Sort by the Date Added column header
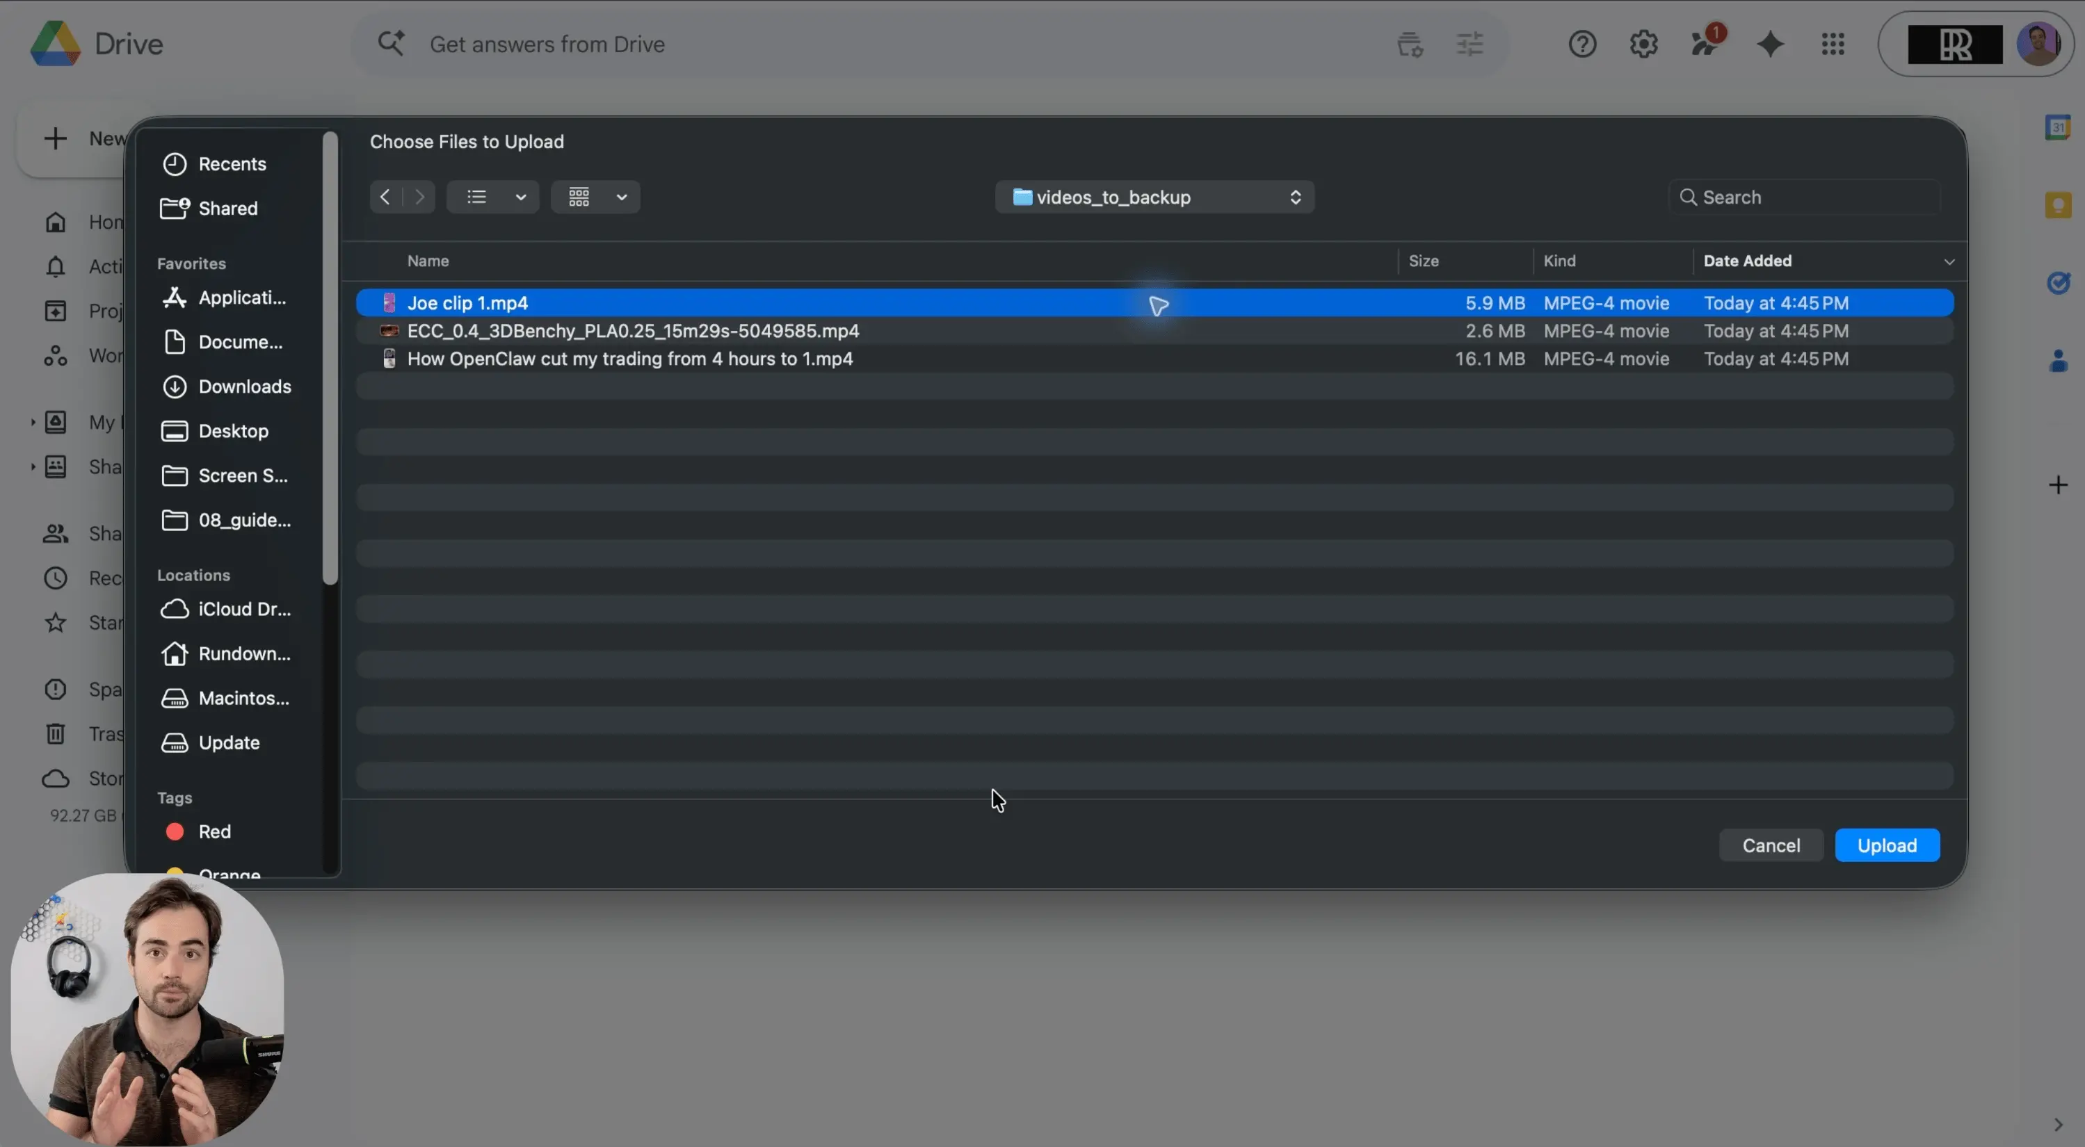This screenshot has height=1147, width=2085. [x=1747, y=261]
